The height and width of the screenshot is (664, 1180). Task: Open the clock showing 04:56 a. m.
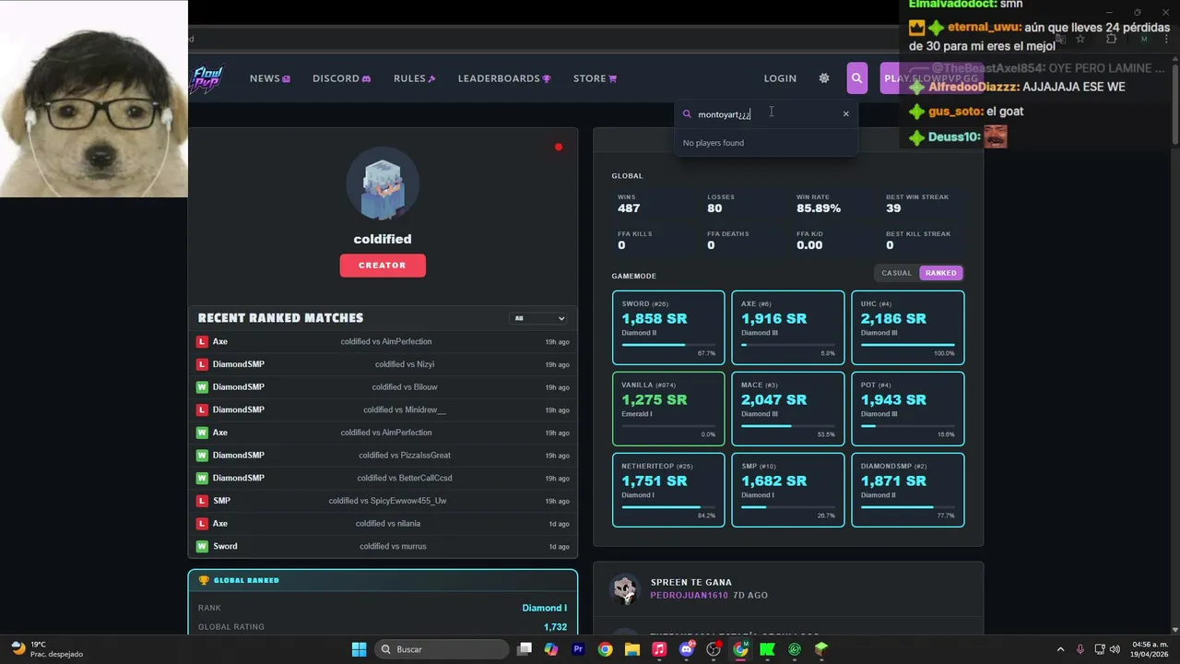1150,649
